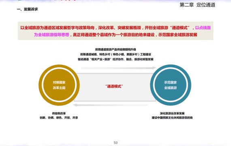Click the right-pointing gray arrow
Screen dimensions: 231x146
pyautogui.click(x=119, y=68)
